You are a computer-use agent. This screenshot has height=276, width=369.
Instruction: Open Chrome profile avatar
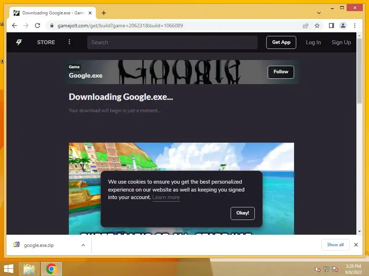click(343, 26)
